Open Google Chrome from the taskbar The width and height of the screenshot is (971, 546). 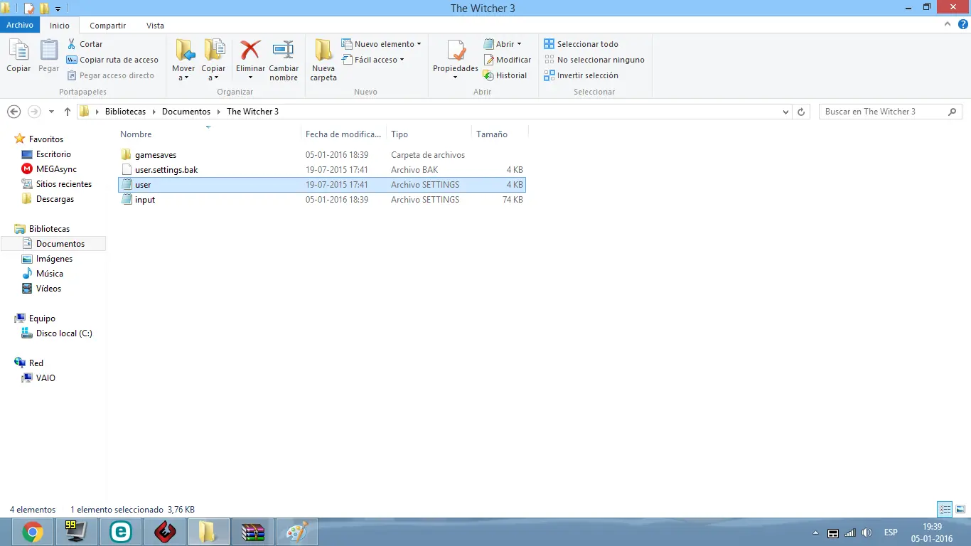(x=32, y=532)
